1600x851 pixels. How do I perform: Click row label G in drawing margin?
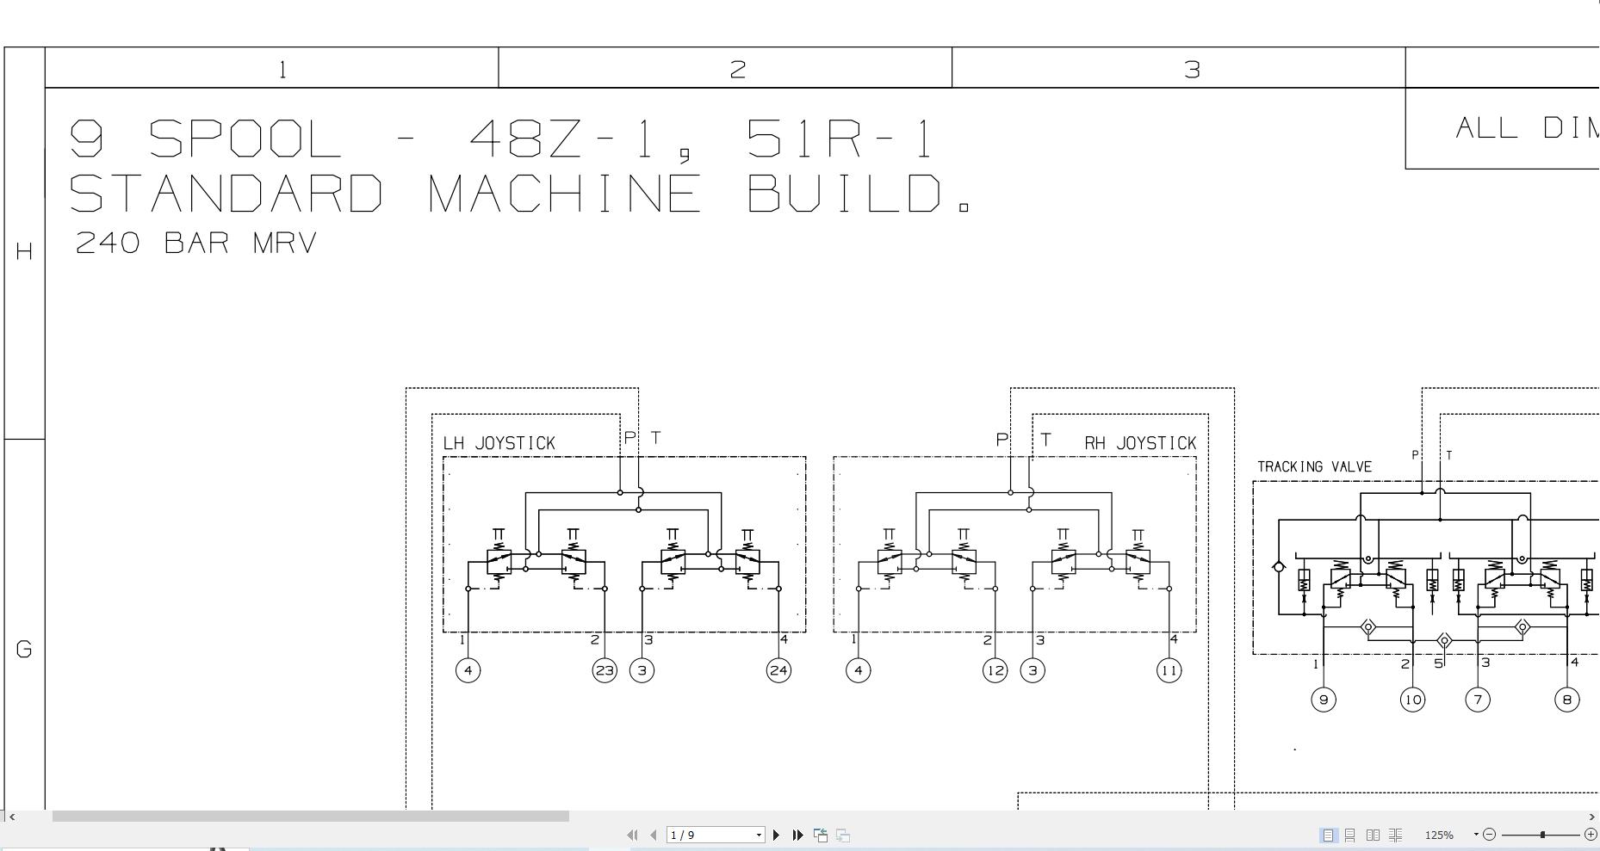[24, 650]
